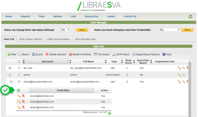View alias2@esvaspamtest.com details magnifier icon
Viewport: 198px width, 117px height.
coord(183,81)
